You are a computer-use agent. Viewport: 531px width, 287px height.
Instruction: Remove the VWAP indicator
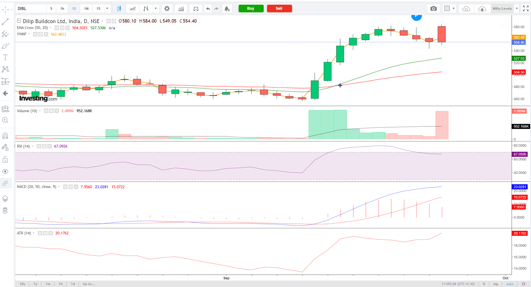tap(46, 34)
